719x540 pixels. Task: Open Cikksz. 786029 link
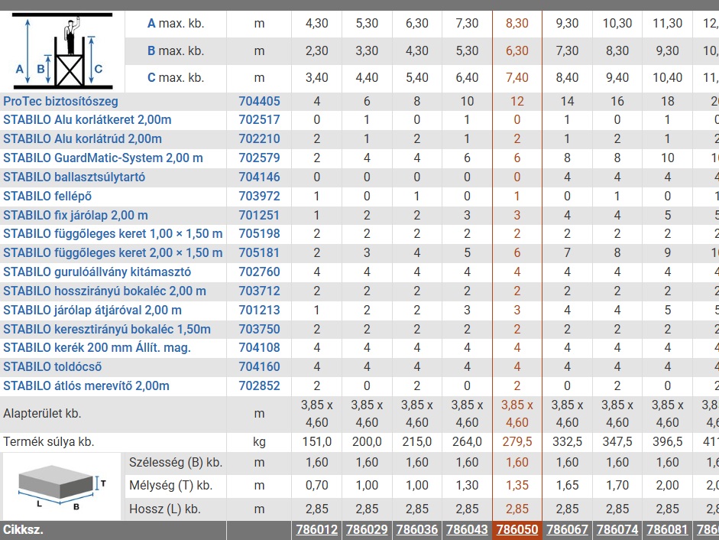click(x=367, y=530)
